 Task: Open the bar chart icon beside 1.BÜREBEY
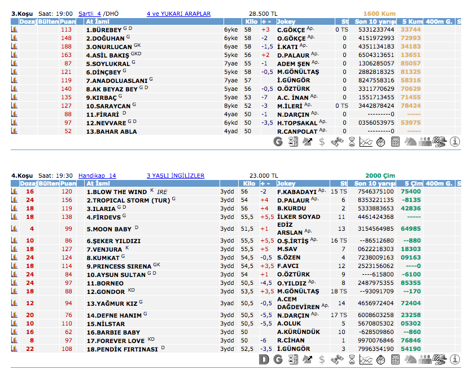pos(14,29)
